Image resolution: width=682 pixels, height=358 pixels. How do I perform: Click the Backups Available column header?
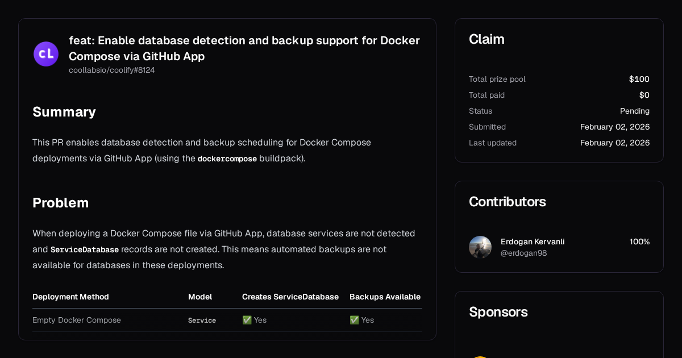(385, 297)
